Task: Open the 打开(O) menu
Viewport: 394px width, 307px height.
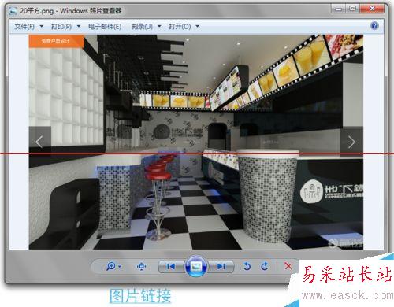Action: coord(180,27)
